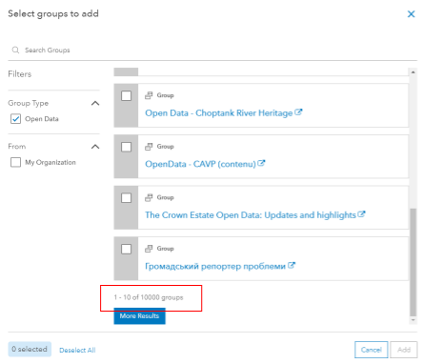The width and height of the screenshot is (422, 364).
Task: Cancel the group selection dialog
Action: 371,350
